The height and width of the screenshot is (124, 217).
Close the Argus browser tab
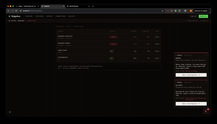tap(38, 6)
